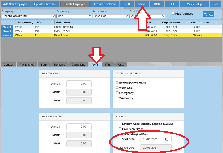
Task: Enable Employ Wage Subsidy Scheme (EWSS)
Action: tap(120, 124)
